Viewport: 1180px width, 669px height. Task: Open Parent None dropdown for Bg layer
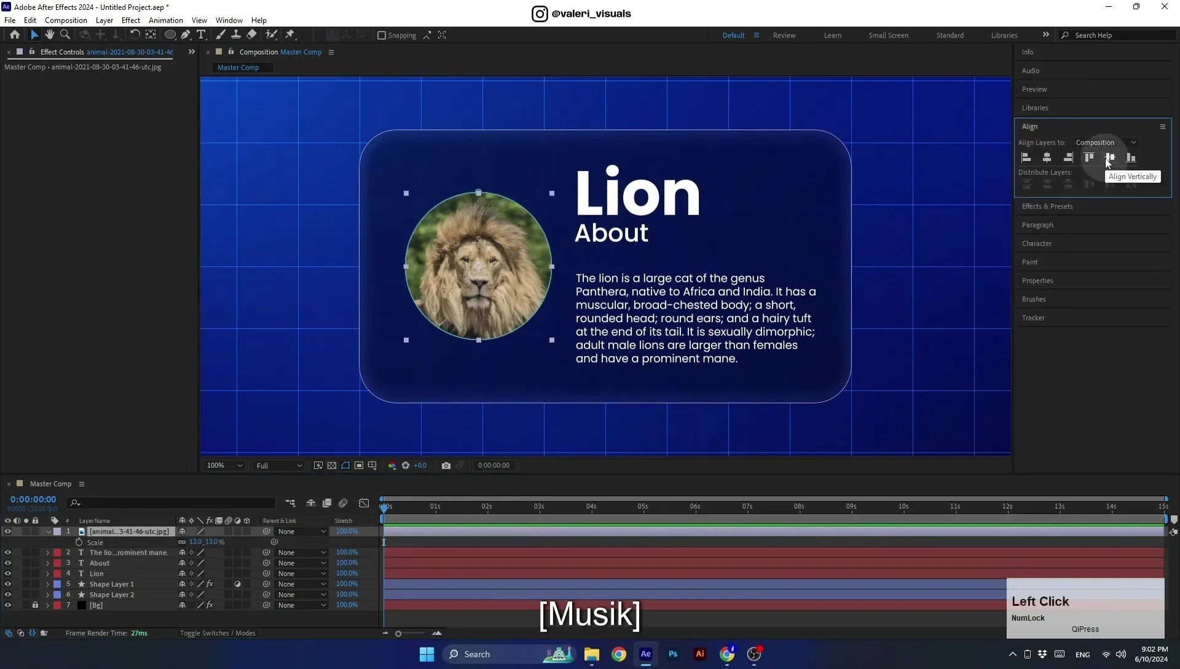(301, 605)
